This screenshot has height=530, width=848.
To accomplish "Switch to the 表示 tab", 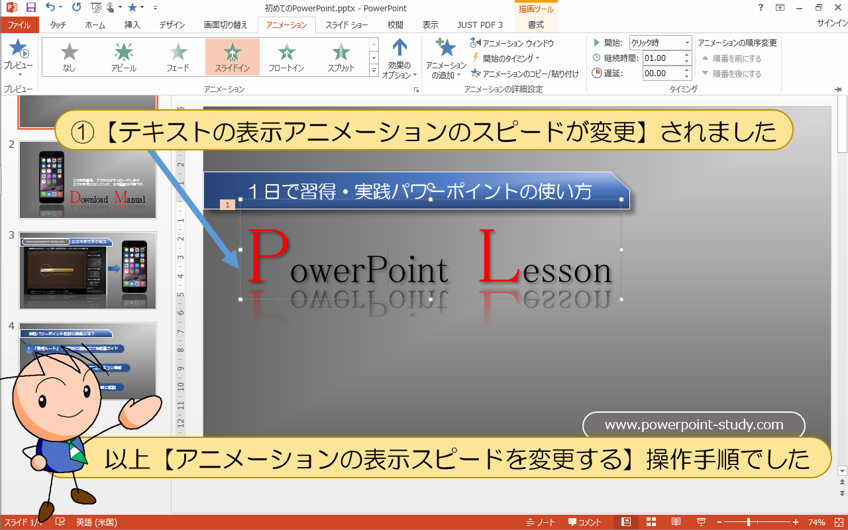I will click(x=431, y=25).
